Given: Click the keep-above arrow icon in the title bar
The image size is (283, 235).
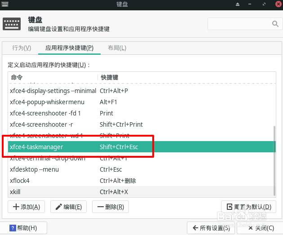Looking at the screenshot, I should pyautogui.click(x=238, y=4).
